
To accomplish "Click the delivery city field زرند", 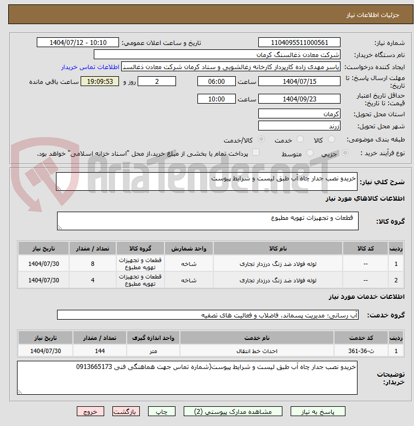I will click(x=299, y=126).
